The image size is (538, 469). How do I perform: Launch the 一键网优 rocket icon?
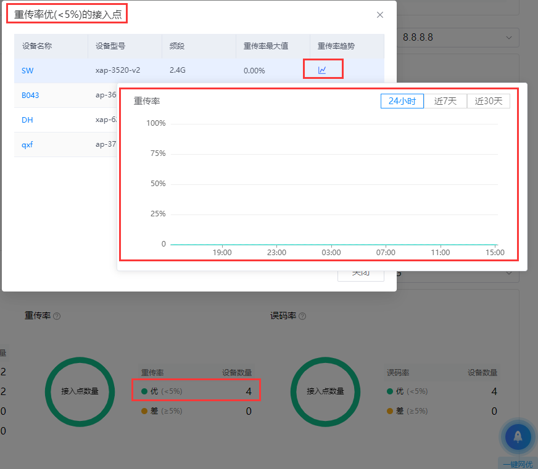click(517, 437)
